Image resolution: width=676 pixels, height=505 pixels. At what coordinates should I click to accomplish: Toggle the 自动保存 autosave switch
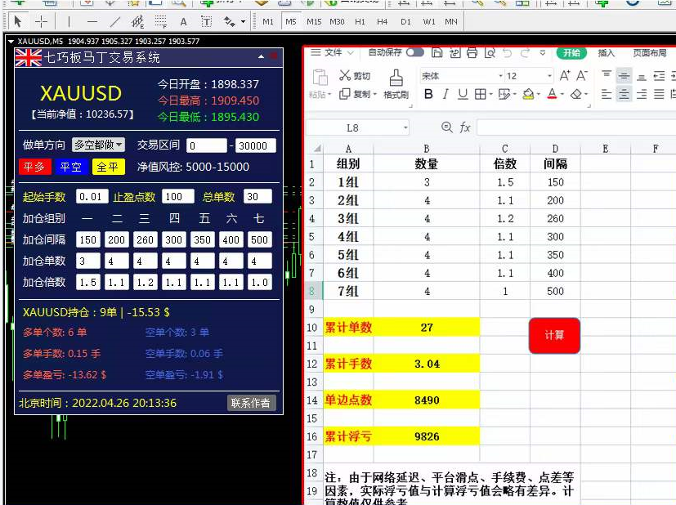click(414, 52)
